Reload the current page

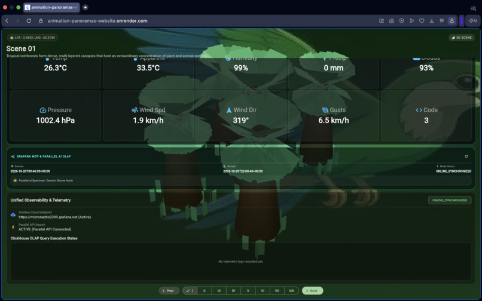point(29,21)
